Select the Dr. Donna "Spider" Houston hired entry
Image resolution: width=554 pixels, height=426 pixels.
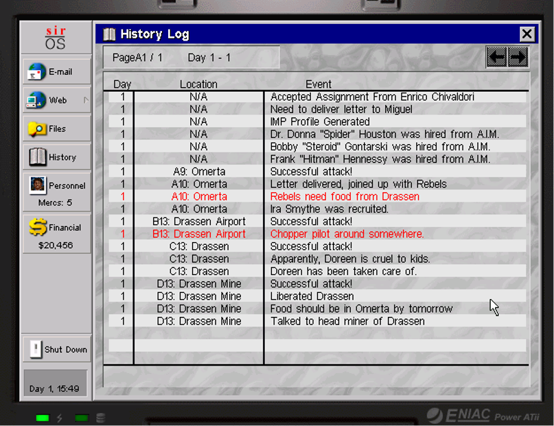pos(384,134)
